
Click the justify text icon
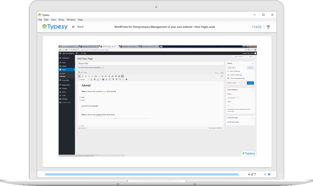click(95, 79)
